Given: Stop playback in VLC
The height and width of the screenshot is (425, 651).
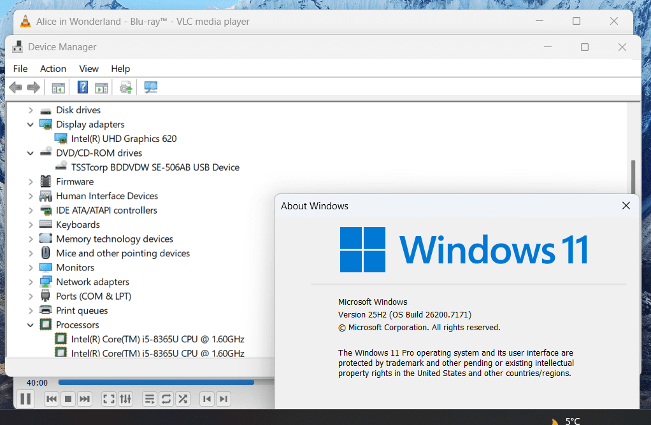Looking at the screenshot, I should 68,399.
